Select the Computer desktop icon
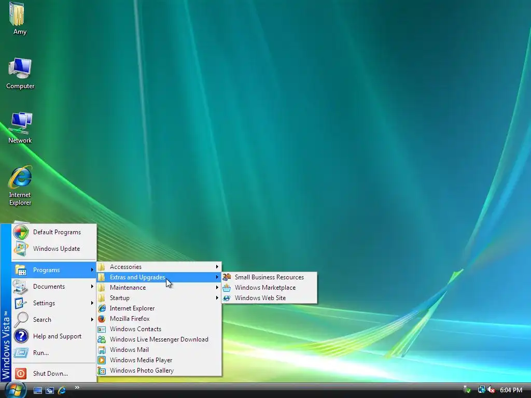 point(20,74)
